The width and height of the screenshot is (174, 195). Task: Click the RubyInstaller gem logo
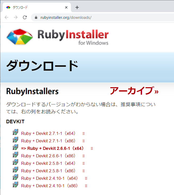(x=19, y=37)
